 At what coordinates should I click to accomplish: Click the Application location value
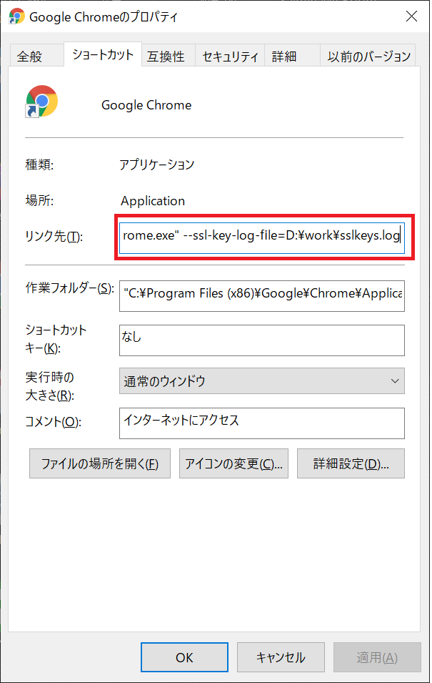point(153,201)
